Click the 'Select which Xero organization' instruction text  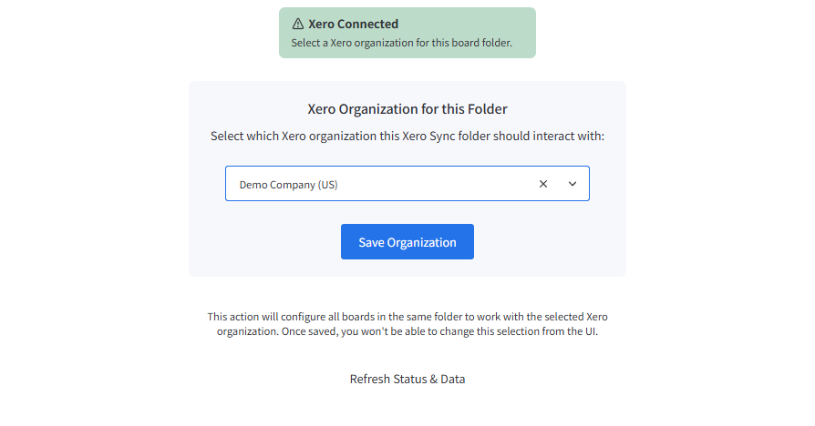tap(407, 136)
